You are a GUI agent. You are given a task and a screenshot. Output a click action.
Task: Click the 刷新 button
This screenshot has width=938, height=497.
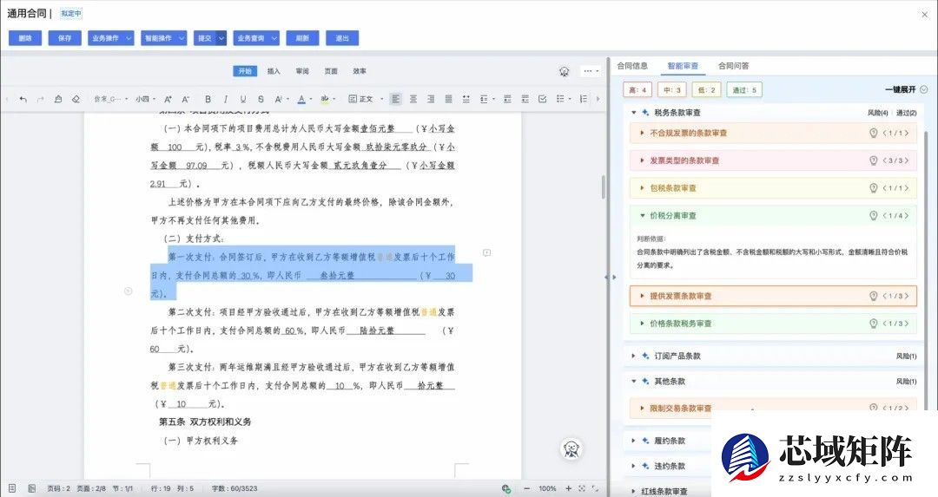303,38
